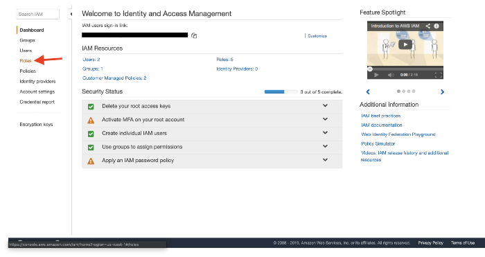This screenshot has width=485, height=257.
Task: Play the Introduction to AWS IAM video
Action: tap(405, 44)
